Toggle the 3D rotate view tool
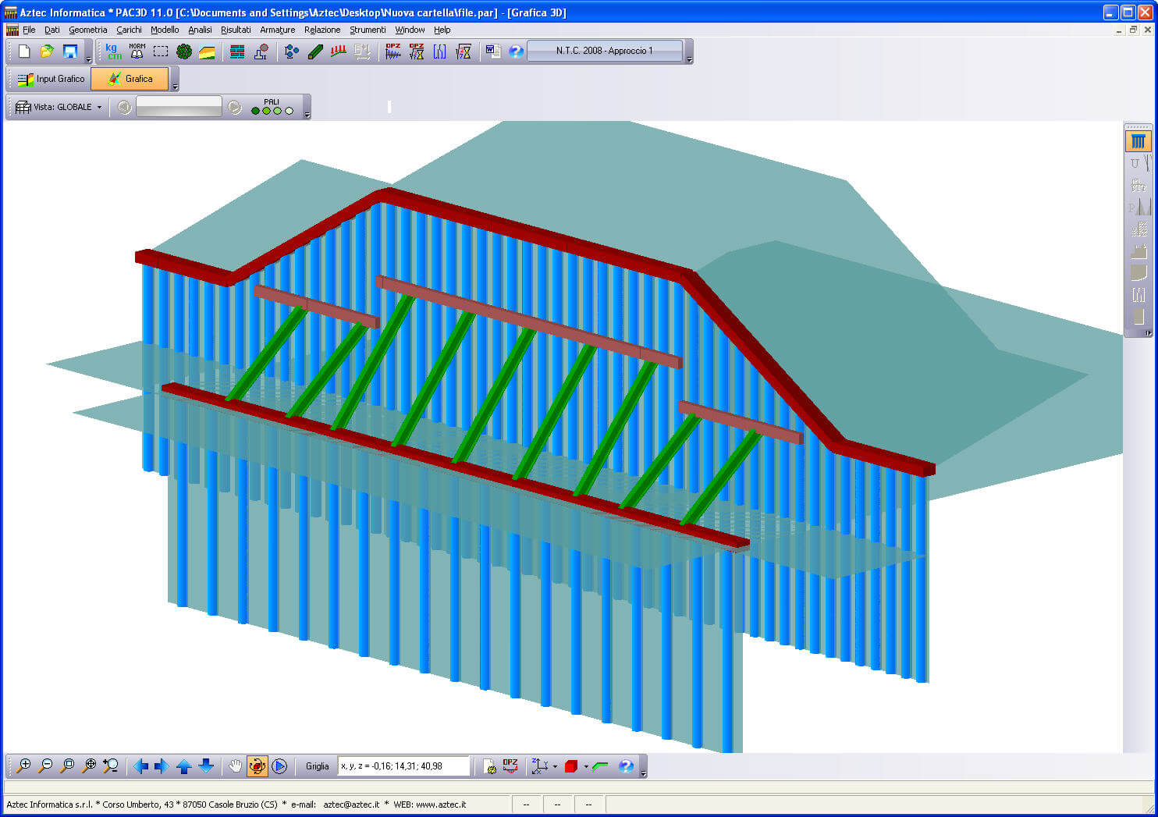The height and width of the screenshot is (817, 1158). coord(257,765)
